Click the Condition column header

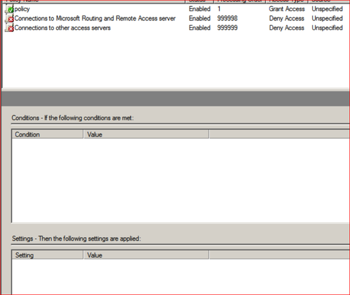[48, 134]
